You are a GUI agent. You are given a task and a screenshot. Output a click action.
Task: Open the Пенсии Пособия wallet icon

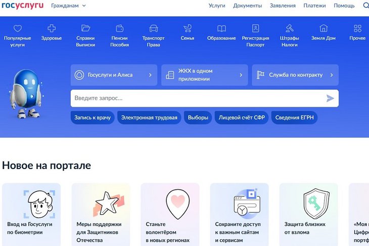click(120, 28)
